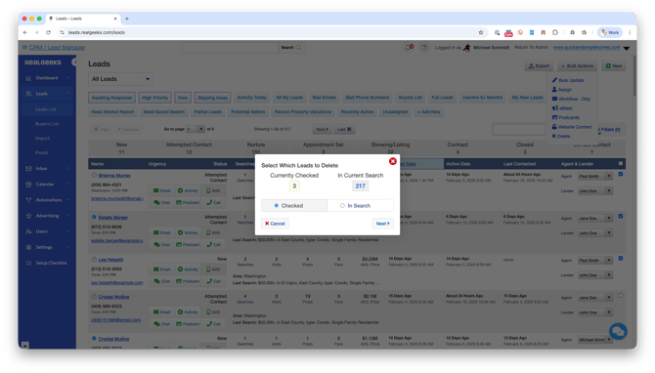Open the quickandsimplehomes.com link
The height and width of the screenshot is (373, 655).
587,48
